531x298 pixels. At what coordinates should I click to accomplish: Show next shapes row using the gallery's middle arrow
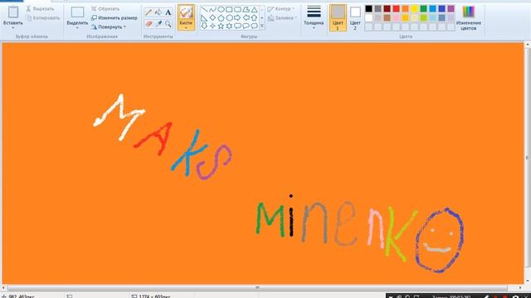262,18
